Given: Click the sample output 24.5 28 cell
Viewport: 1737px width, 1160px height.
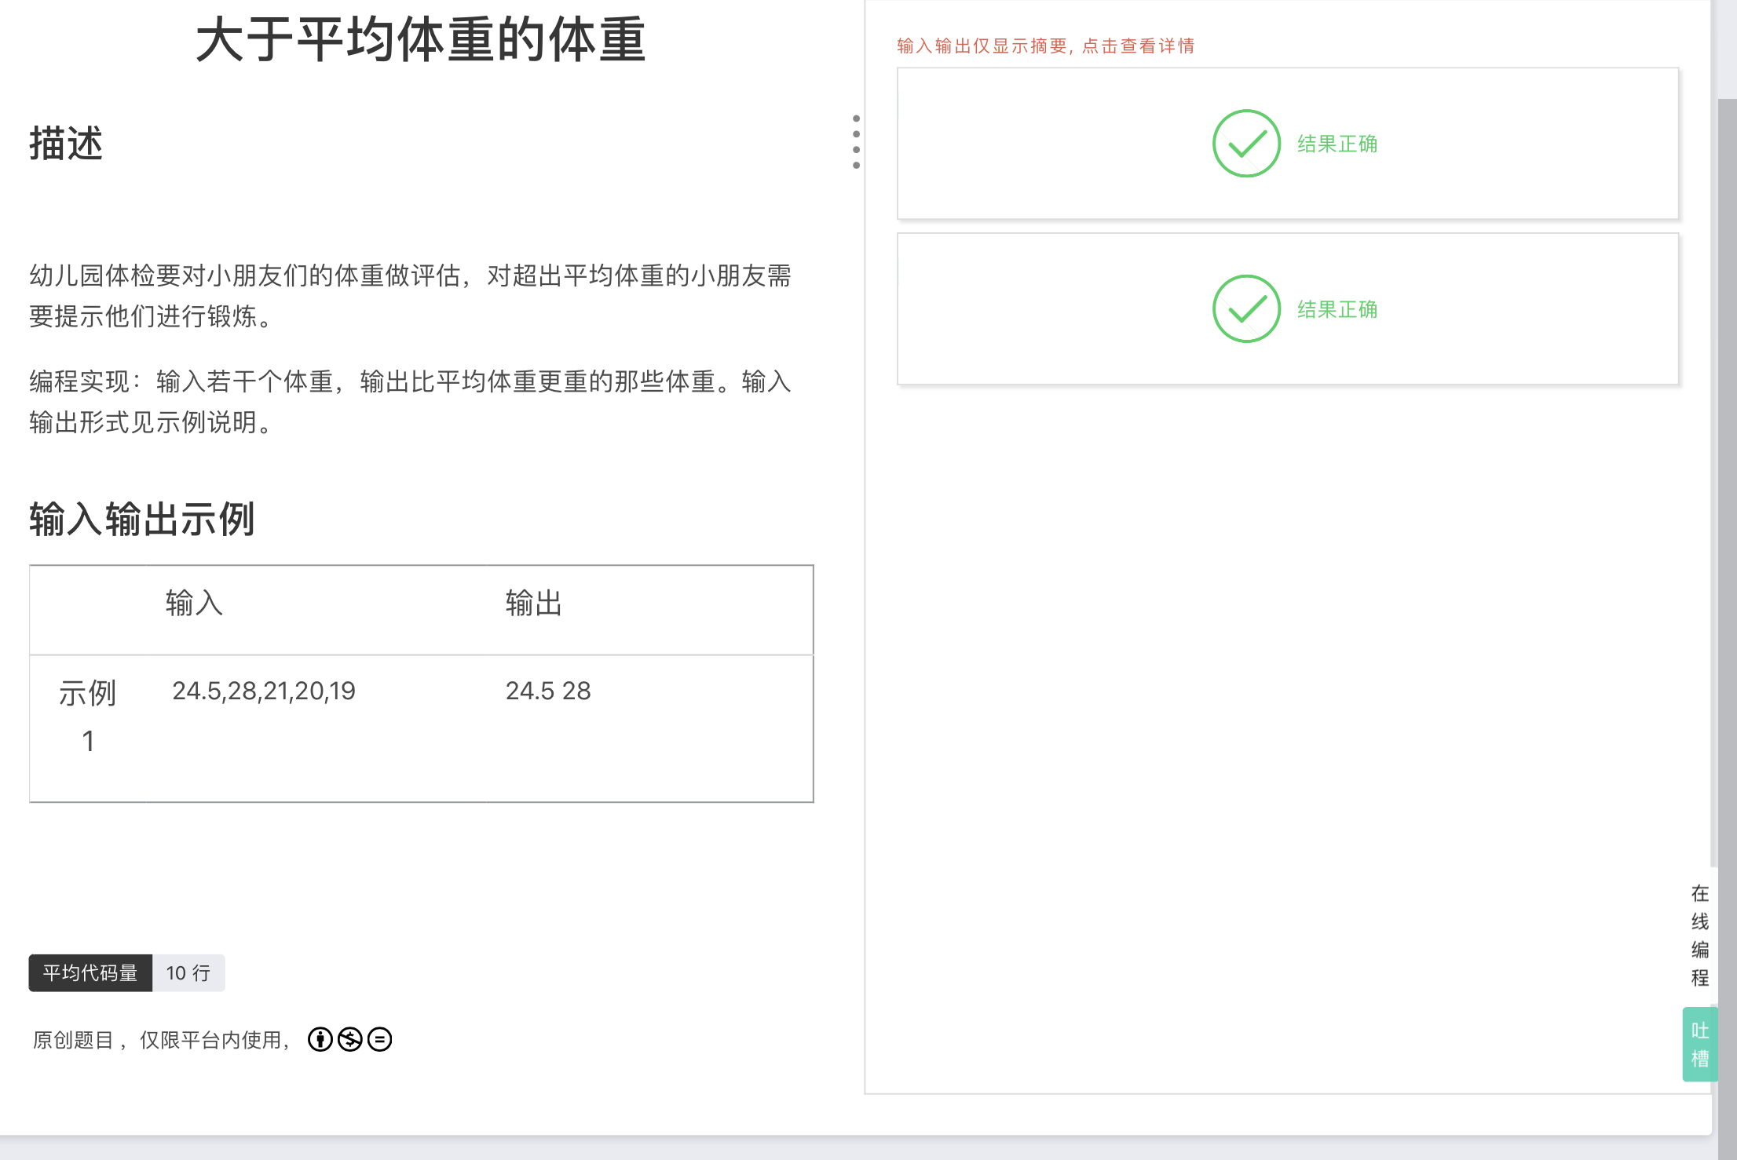Looking at the screenshot, I should coord(548,691).
